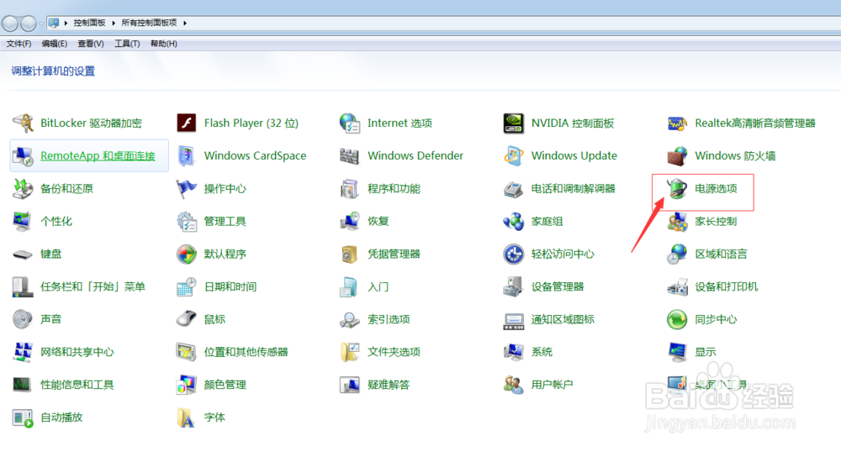Open the 设备管理器 icon

point(514,286)
